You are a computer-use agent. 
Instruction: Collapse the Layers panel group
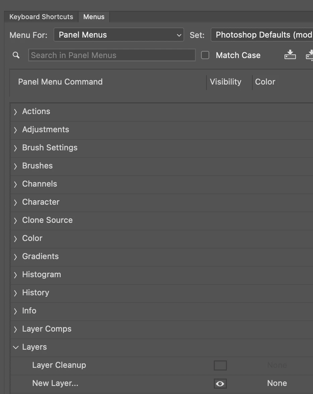pyautogui.click(x=15, y=347)
